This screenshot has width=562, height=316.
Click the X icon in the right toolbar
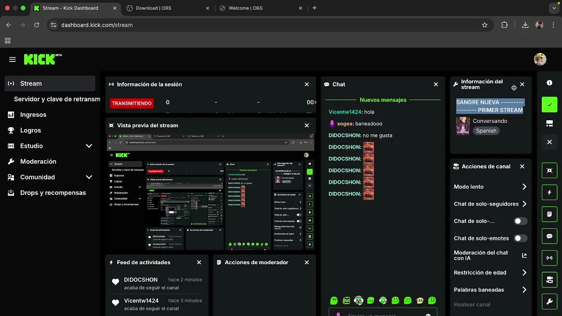tap(549, 142)
